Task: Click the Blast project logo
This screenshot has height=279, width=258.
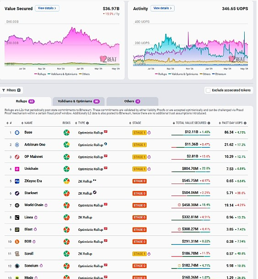Action: [17, 229]
